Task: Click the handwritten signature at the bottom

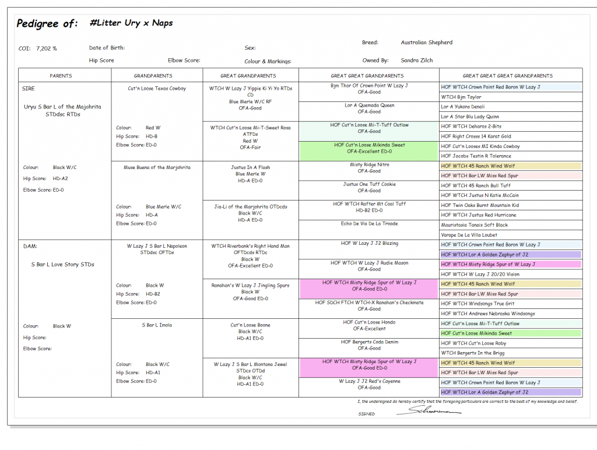Action: (x=429, y=411)
